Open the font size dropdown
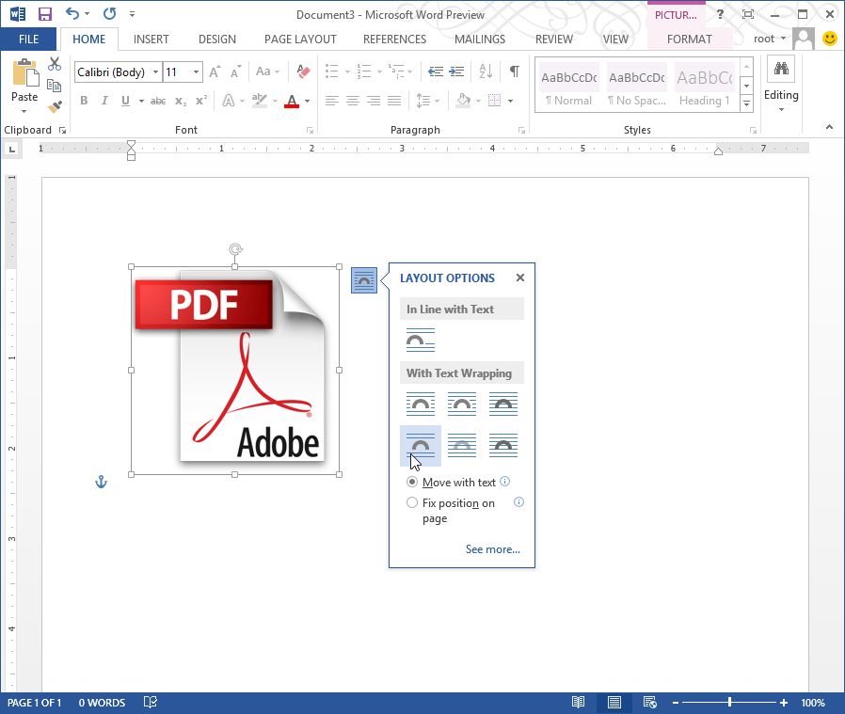 pyautogui.click(x=195, y=71)
